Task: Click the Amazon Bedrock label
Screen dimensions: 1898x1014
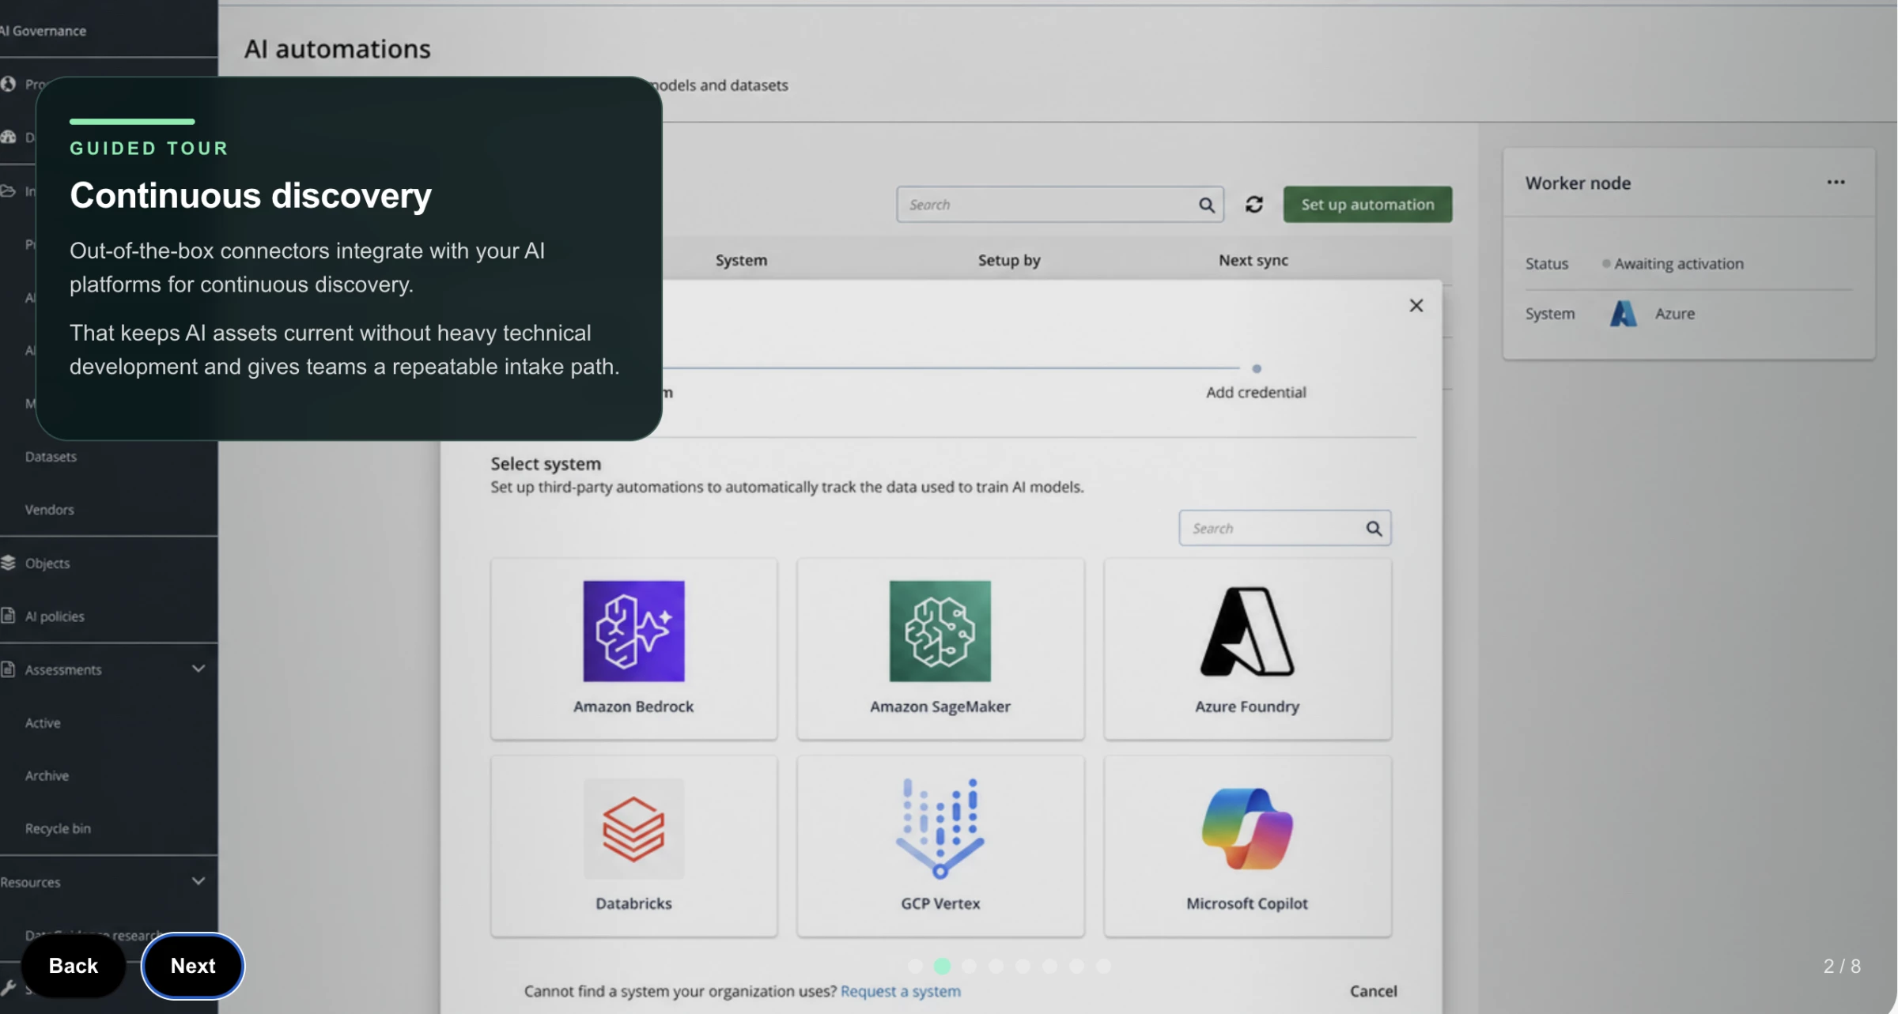Action: pos(633,707)
